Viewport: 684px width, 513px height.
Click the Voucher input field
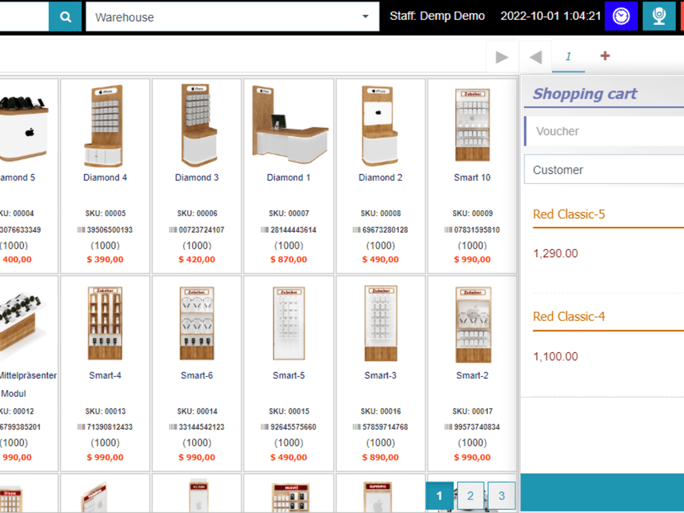[605, 131]
